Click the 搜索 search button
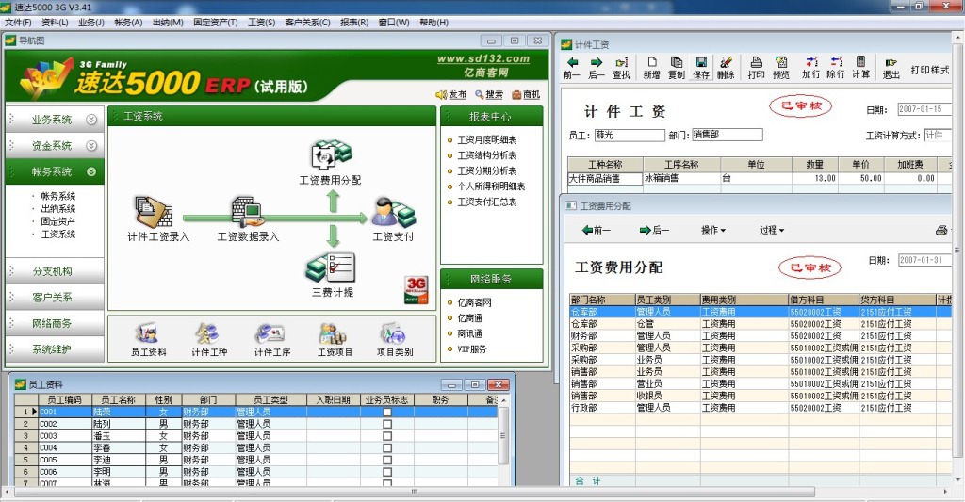The width and height of the screenshot is (965, 502). click(x=489, y=95)
